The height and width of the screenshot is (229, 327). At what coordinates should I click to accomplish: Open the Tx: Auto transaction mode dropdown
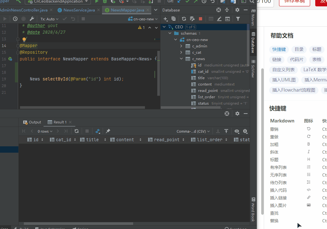pyautogui.click(x=50, y=19)
